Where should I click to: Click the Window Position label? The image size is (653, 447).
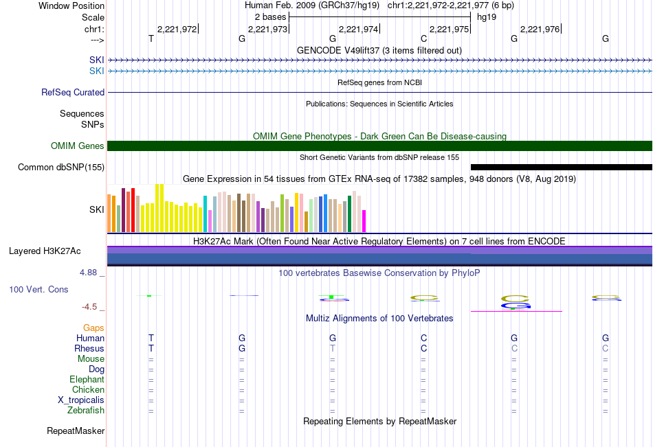(x=71, y=5)
